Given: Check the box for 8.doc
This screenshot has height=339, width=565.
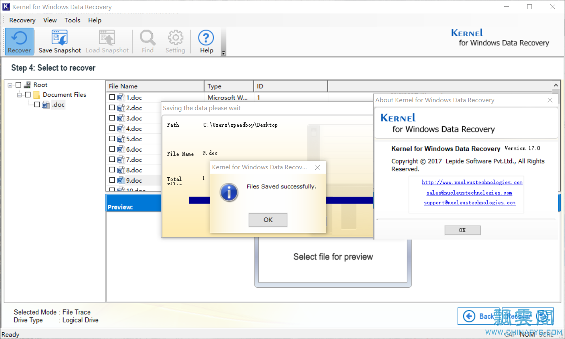Looking at the screenshot, I should coord(112,170).
